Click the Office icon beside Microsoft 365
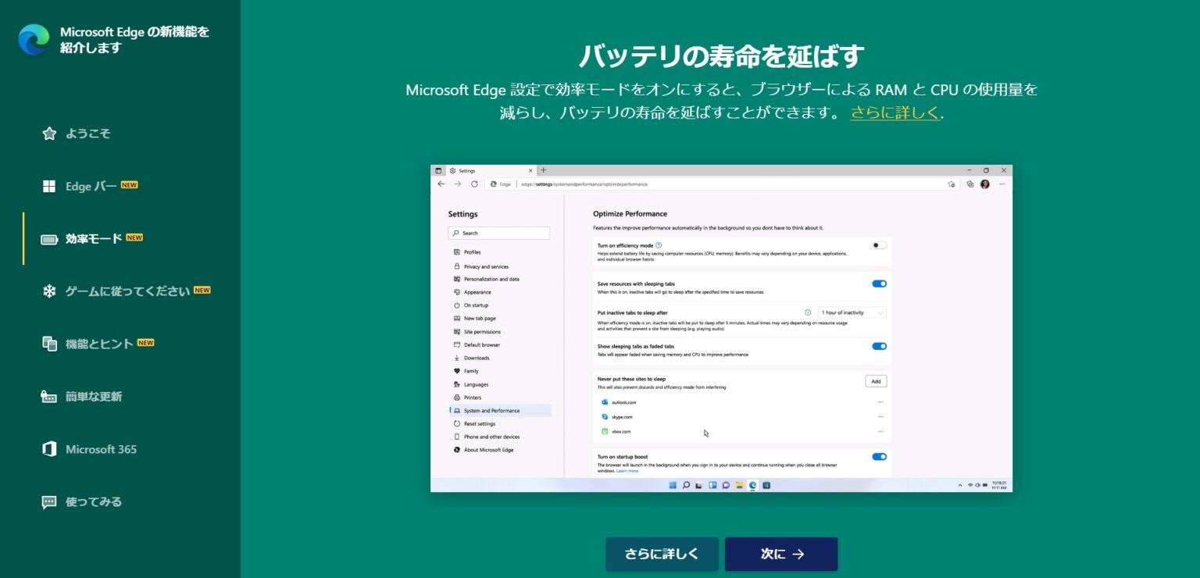 pos(49,449)
